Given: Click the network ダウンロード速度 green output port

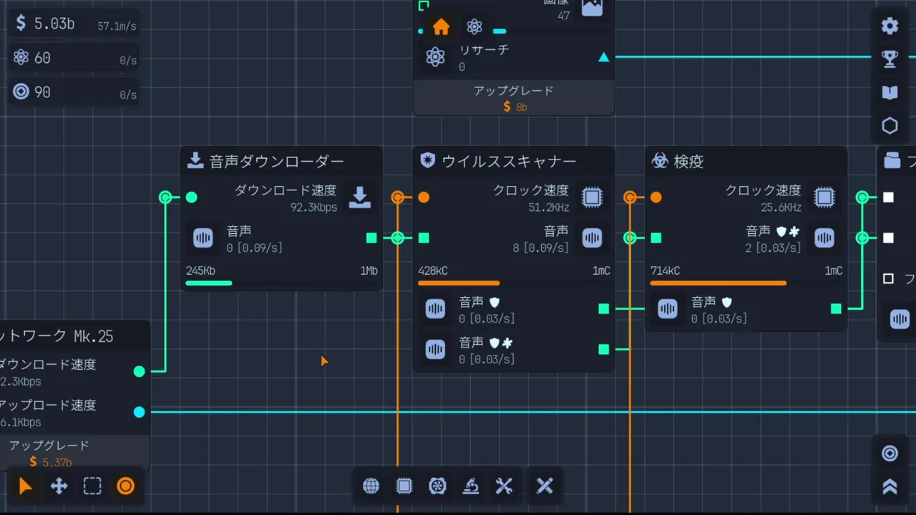Looking at the screenshot, I should (139, 371).
